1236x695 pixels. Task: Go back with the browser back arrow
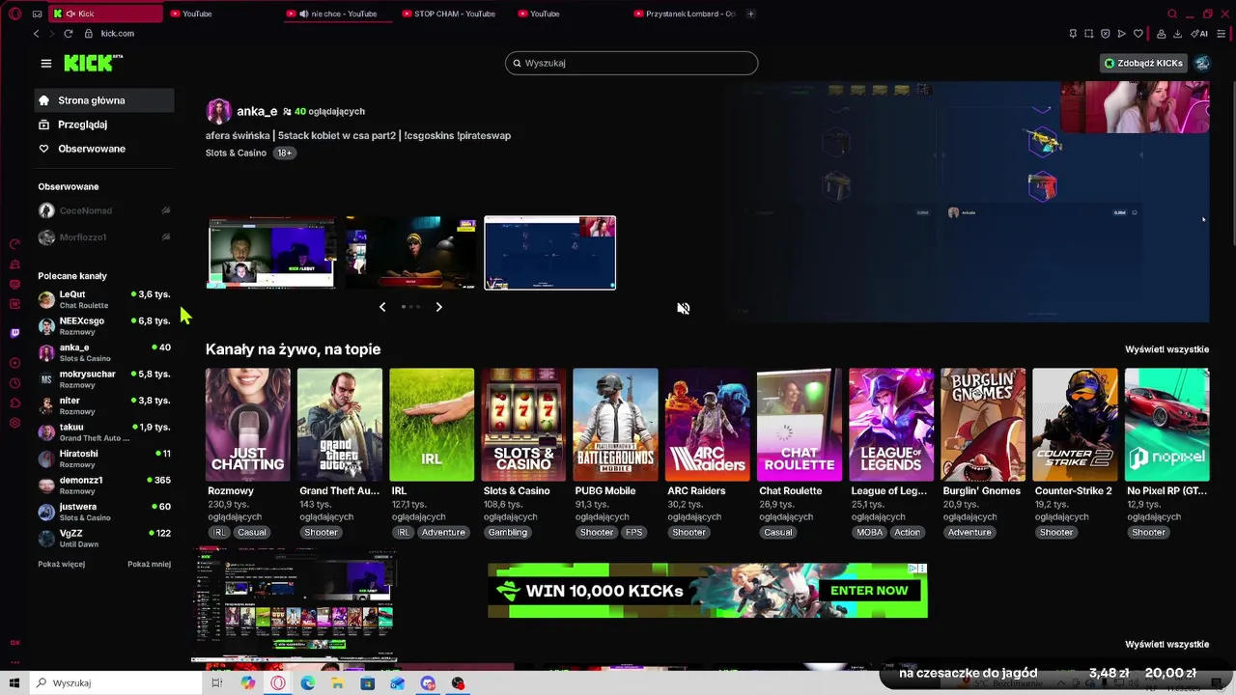[36, 34]
